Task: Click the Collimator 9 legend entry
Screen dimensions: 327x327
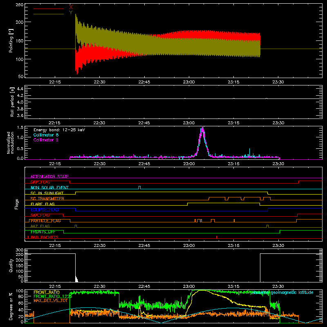Action: coord(46,140)
